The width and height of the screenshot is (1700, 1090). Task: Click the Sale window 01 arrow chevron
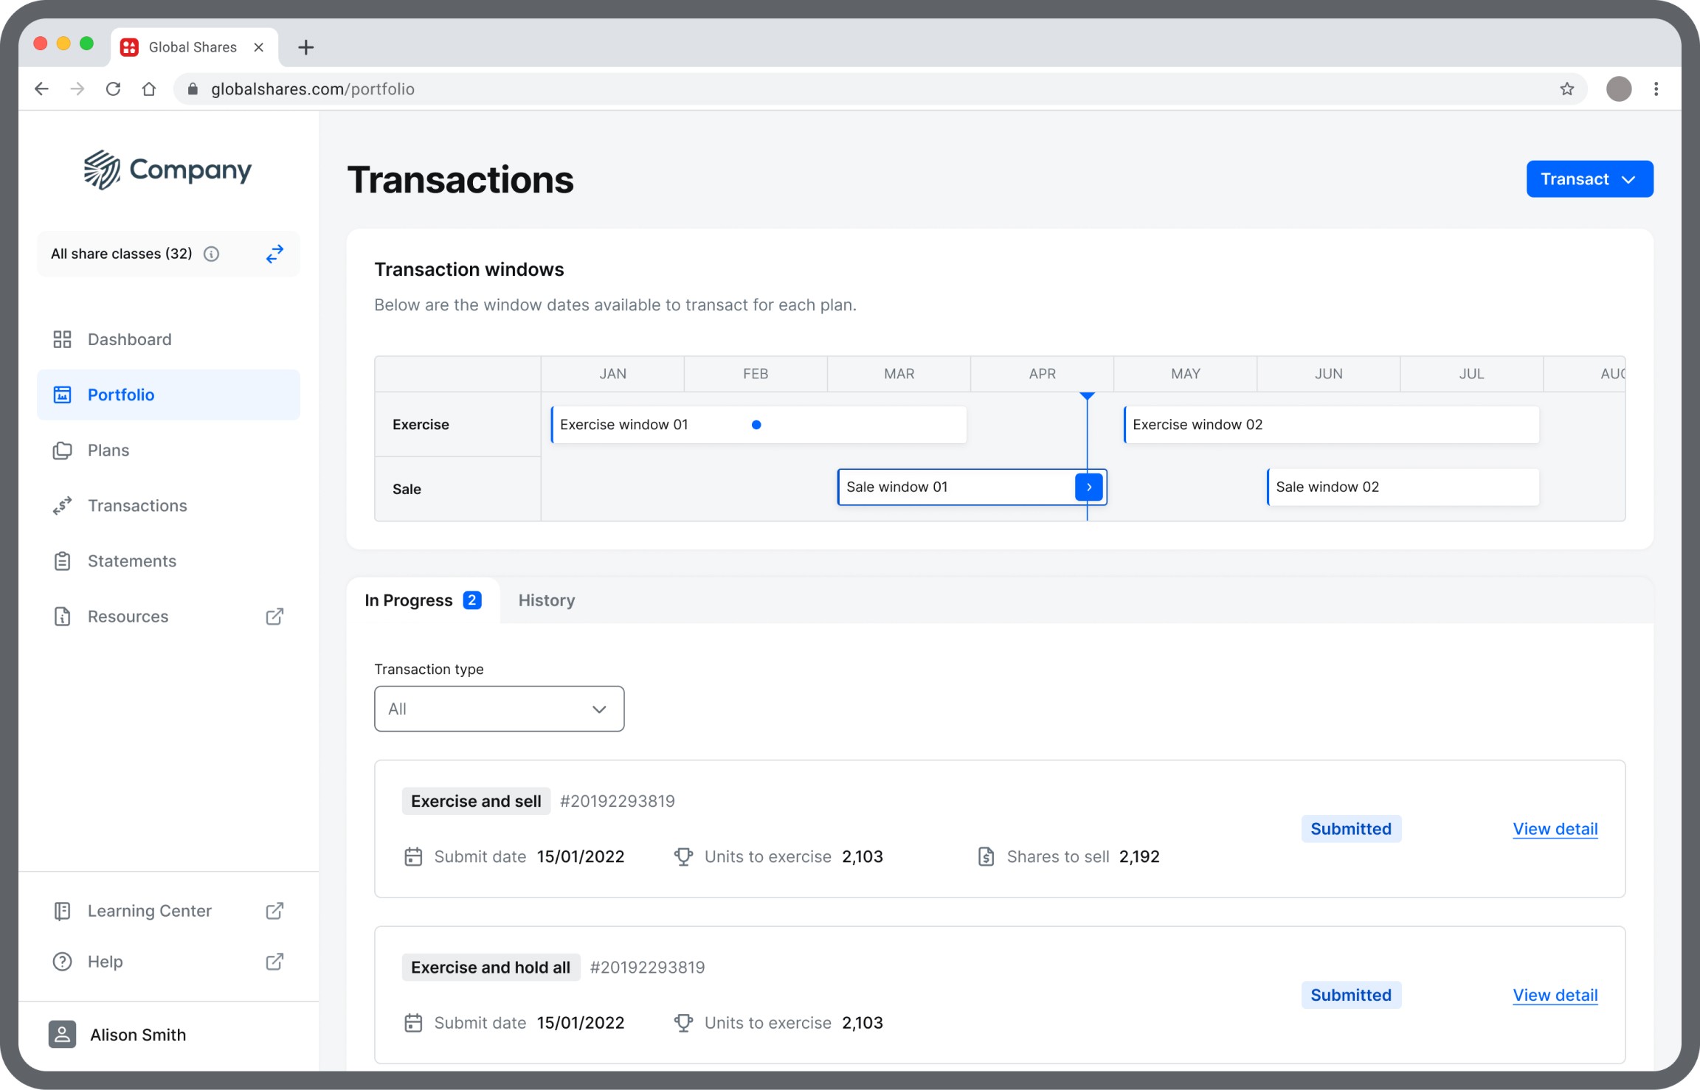1088,487
